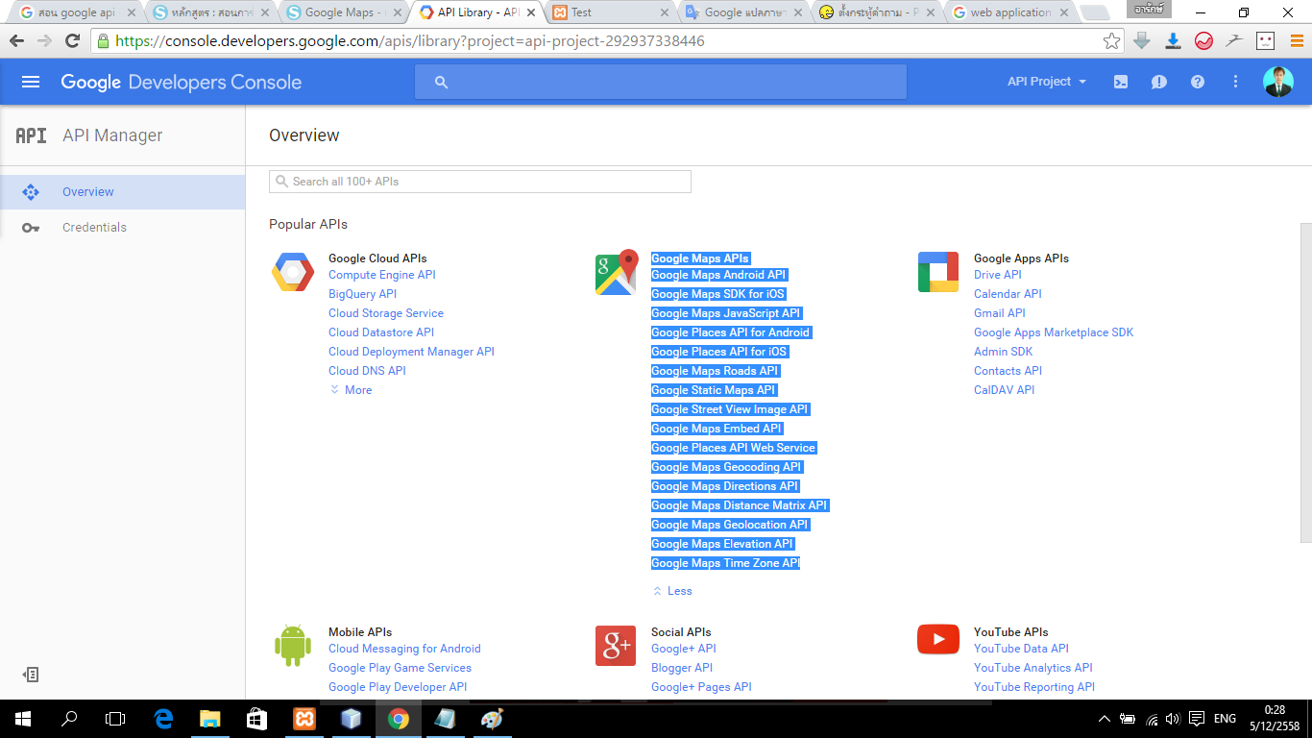Click the blue download extension icon

(x=1173, y=41)
